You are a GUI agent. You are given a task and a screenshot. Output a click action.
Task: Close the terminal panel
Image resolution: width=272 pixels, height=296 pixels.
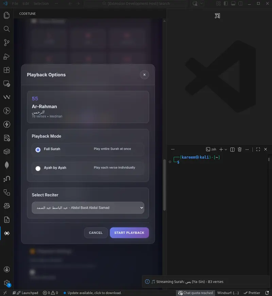click(266, 149)
